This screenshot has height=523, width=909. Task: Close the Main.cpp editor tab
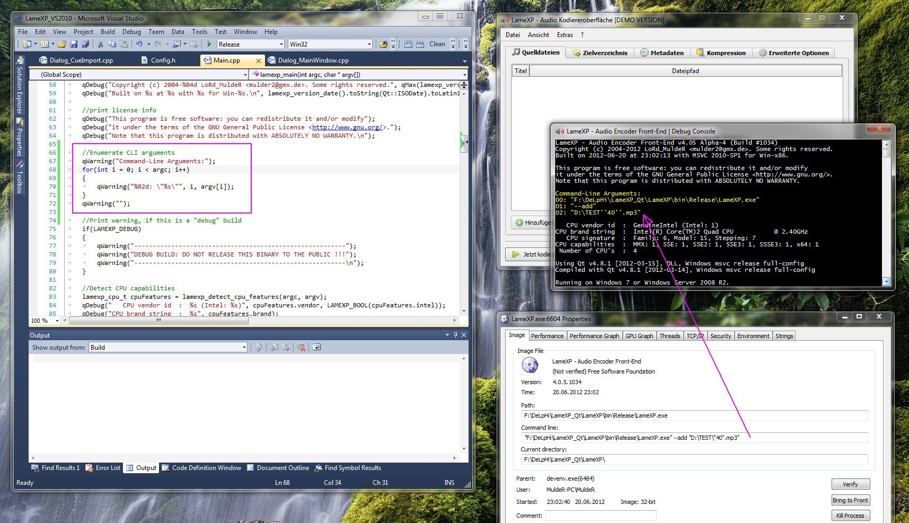(x=259, y=60)
